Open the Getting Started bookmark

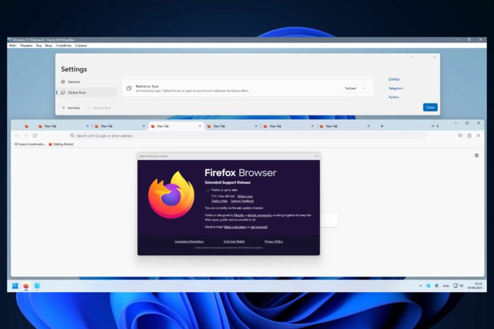coord(61,144)
